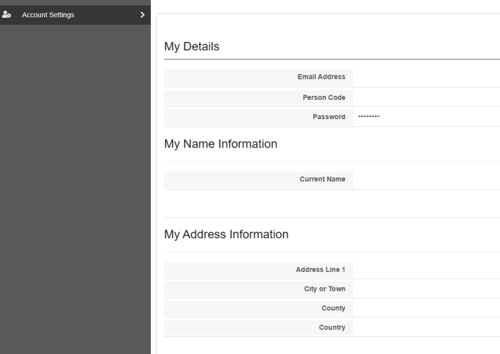Expand the Account Settings chevron arrow
This screenshot has height=354, width=500.
tap(143, 15)
